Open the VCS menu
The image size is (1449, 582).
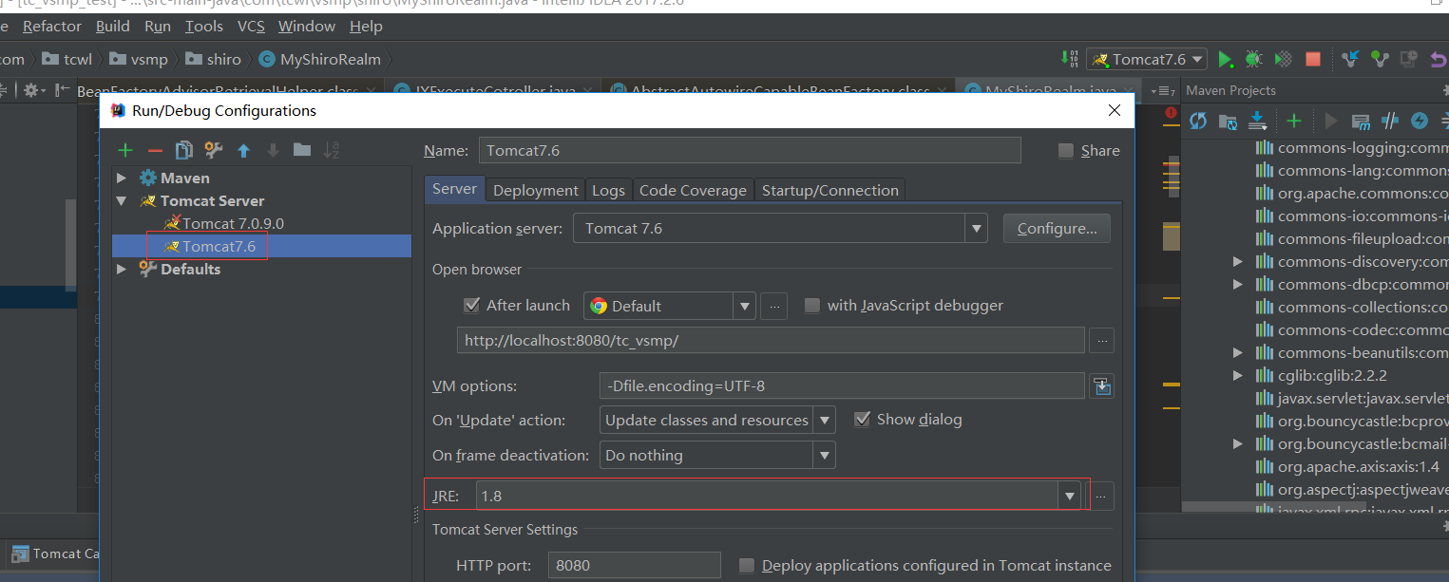click(x=250, y=26)
